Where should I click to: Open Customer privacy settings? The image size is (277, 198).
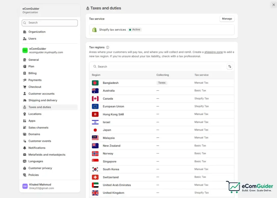[x=50, y=168]
